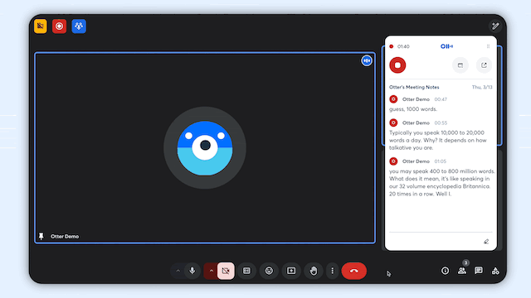
Task: Turn the camera back on
Action: pyautogui.click(x=226, y=271)
